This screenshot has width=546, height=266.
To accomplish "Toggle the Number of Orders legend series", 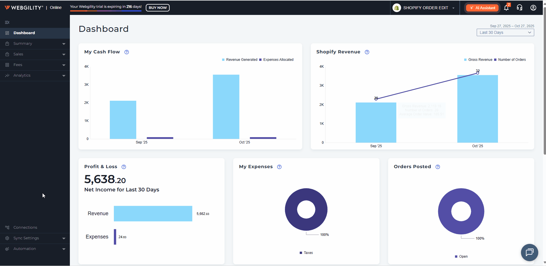I will [x=511, y=60].
